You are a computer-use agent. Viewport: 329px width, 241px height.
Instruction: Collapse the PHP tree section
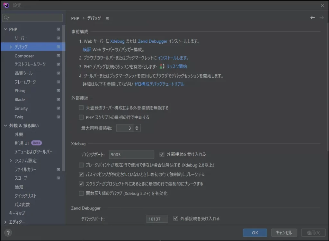point(5,29)
